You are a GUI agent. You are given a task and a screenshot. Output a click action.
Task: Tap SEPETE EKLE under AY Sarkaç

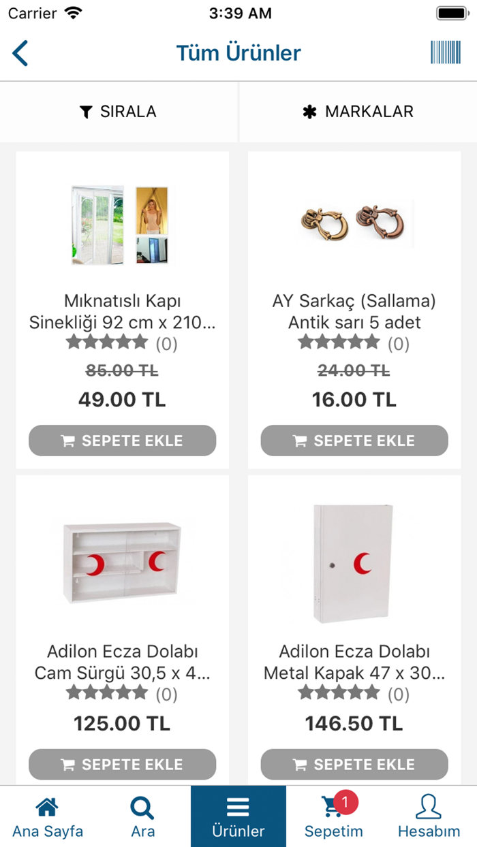[x=354, y=441]
